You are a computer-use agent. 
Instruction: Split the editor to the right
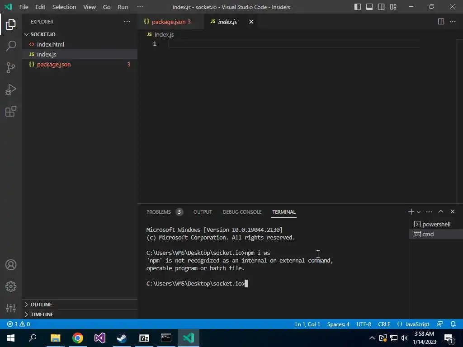point(441,22)
